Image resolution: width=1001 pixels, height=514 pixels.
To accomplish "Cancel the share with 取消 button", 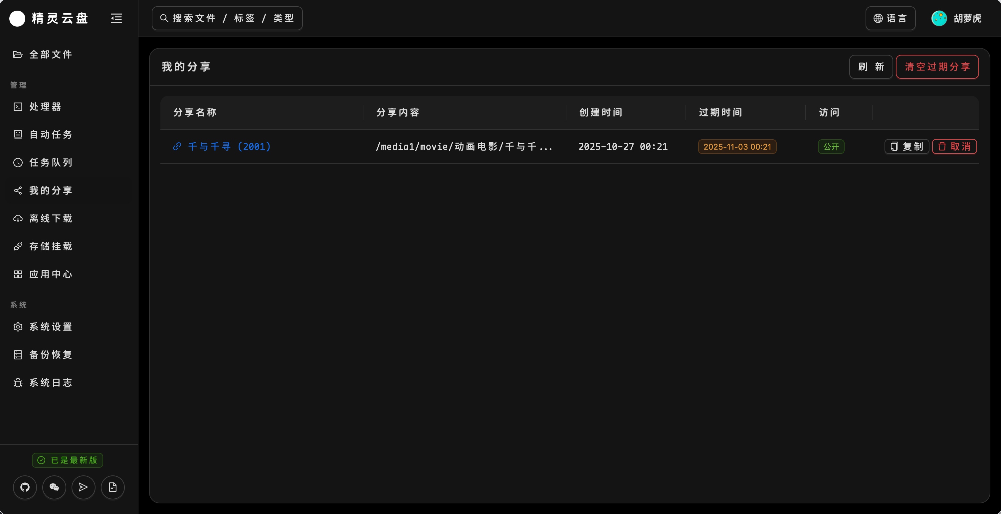I will tap(954, 146).
